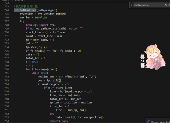170x123 pixels.
Task: Click the "for i in range(count):" line
Action: click(42, 69)
